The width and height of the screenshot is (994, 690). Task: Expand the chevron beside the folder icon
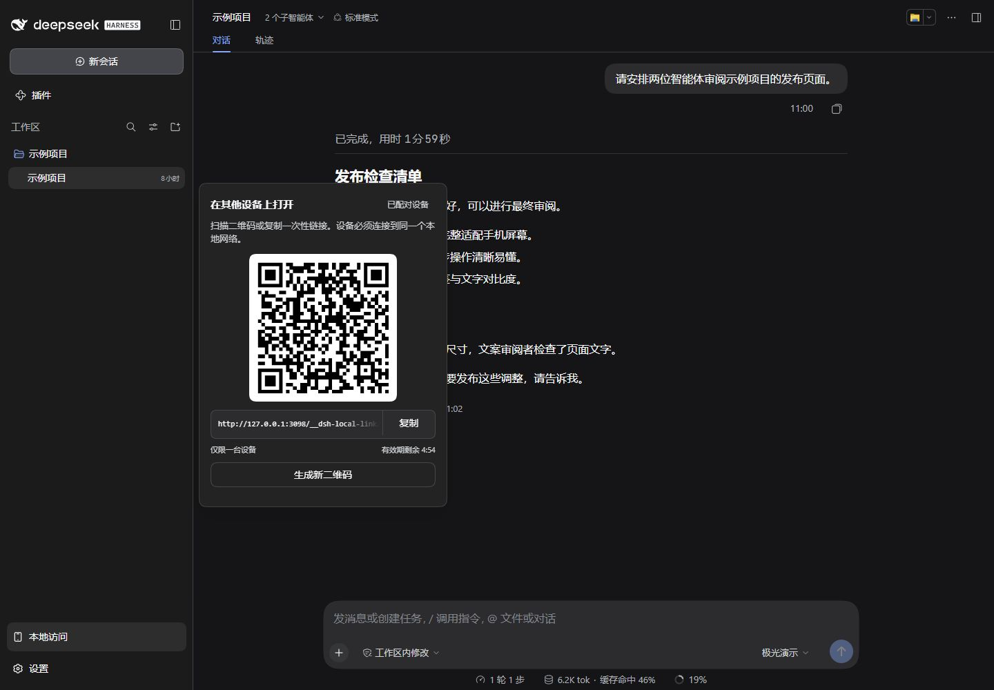pos(930,17)
